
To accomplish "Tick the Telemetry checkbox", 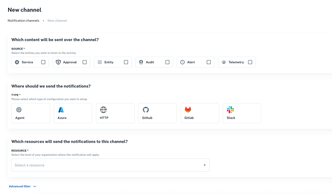I will [x=250, y=62].
